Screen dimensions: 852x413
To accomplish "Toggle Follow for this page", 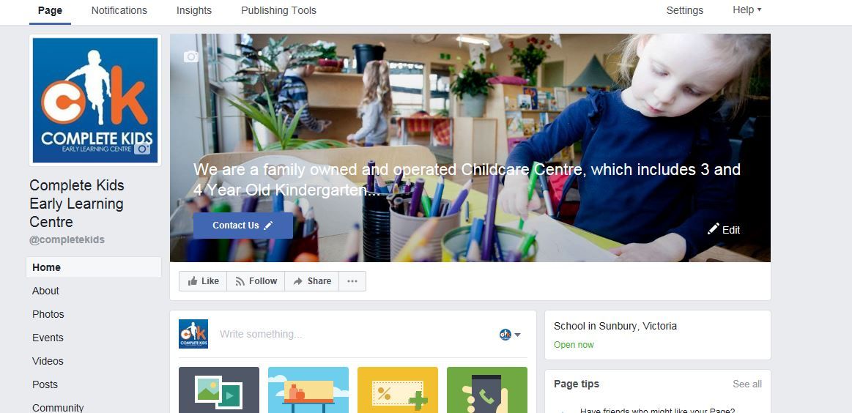I will [x=256, y=281].
